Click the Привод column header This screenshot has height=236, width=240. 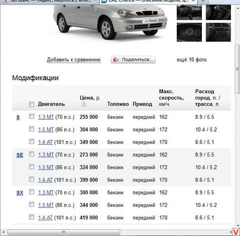[142, 104]
